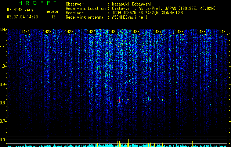Click the 0.7 kHz axis label
Image resolution: width=231 pixels, height=147 pixels.
tap(3, 121)
